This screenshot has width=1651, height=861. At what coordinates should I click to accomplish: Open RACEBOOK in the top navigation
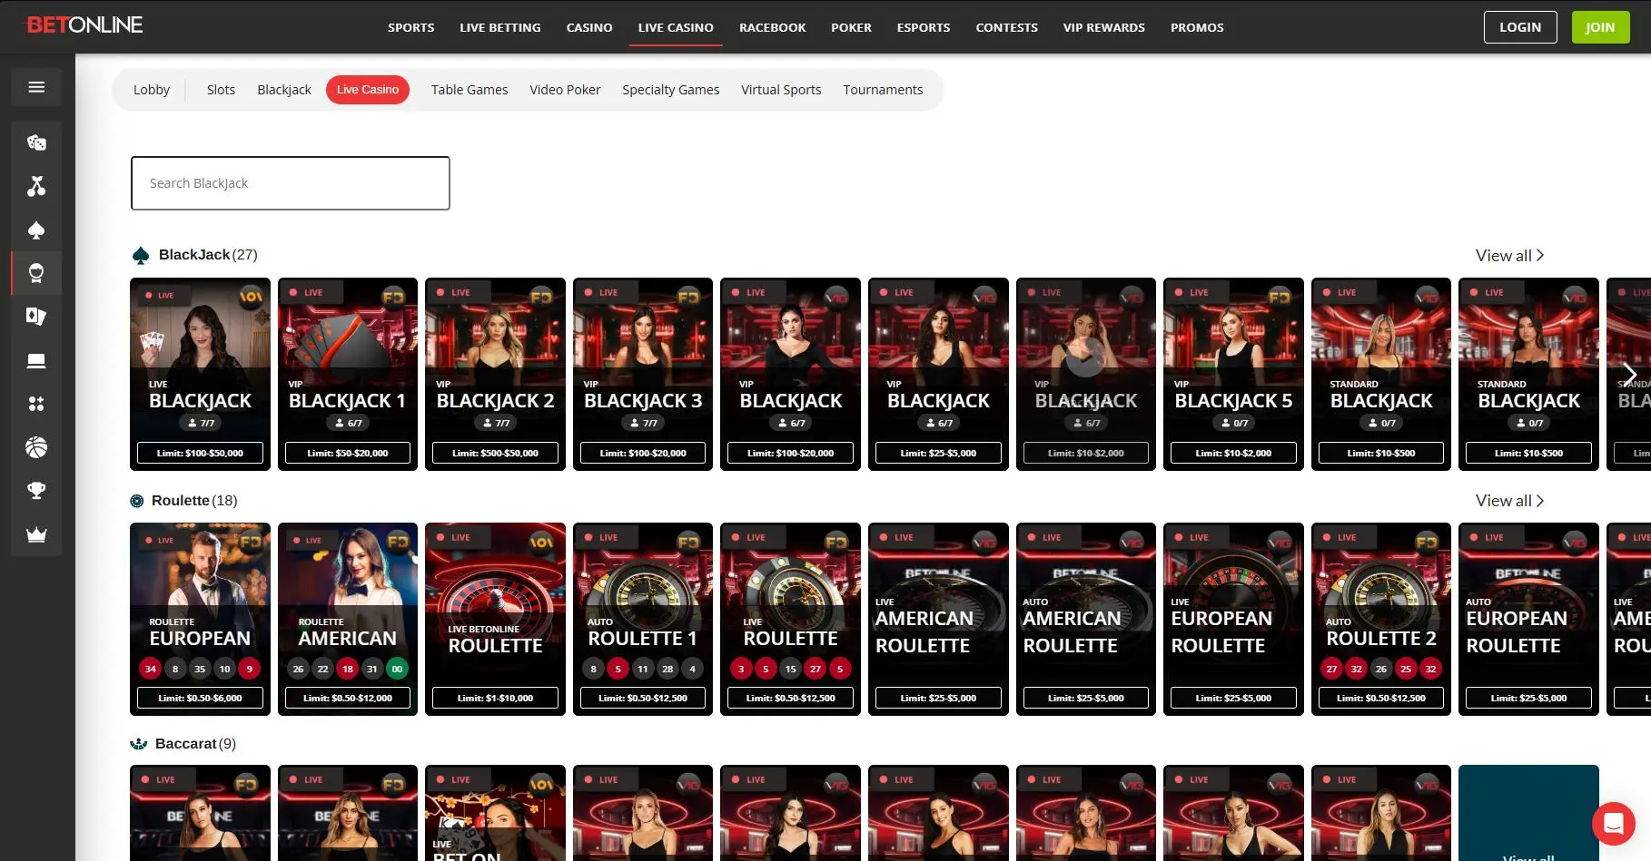(772, 27)
